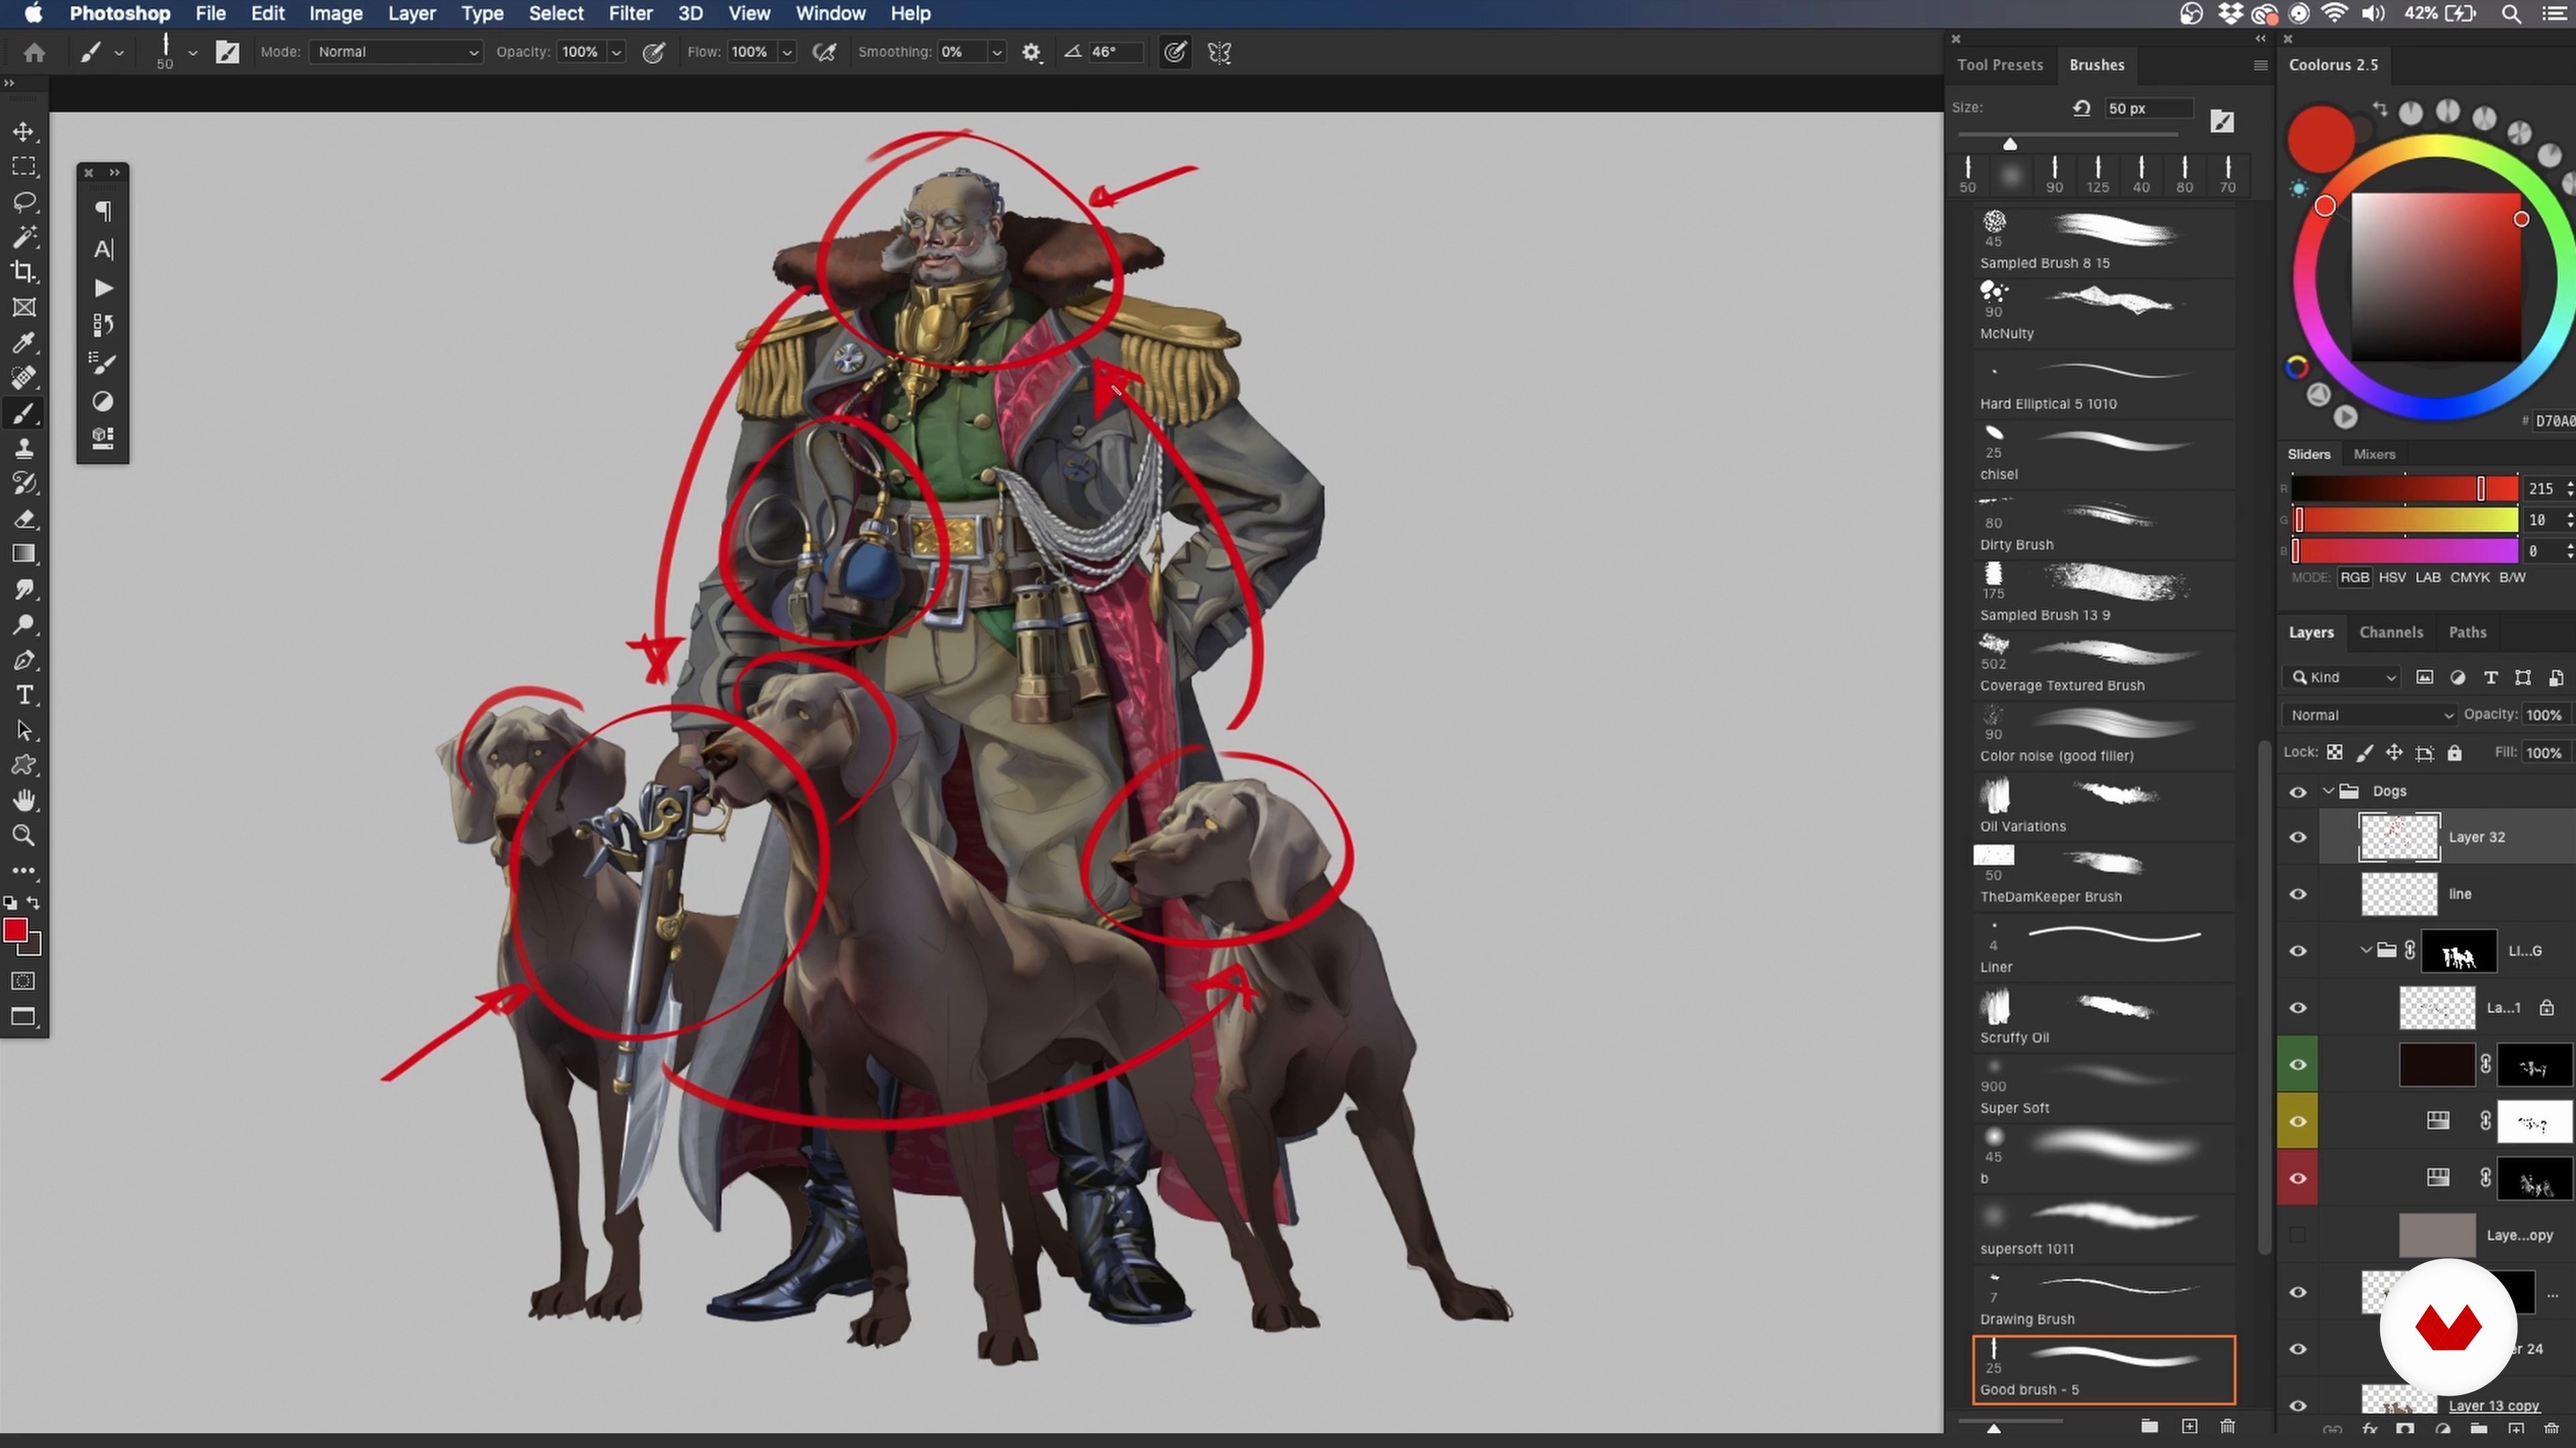Hide Layer 32
This screenshot has width=2576, height=1448.
[2298, 837]
